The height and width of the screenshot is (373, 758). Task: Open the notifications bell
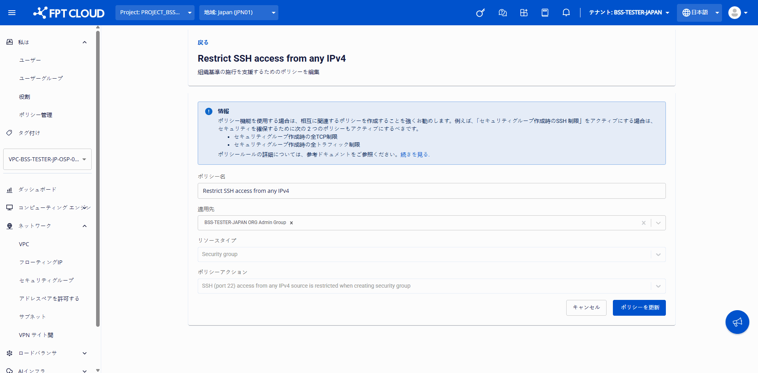coord(566,13)
